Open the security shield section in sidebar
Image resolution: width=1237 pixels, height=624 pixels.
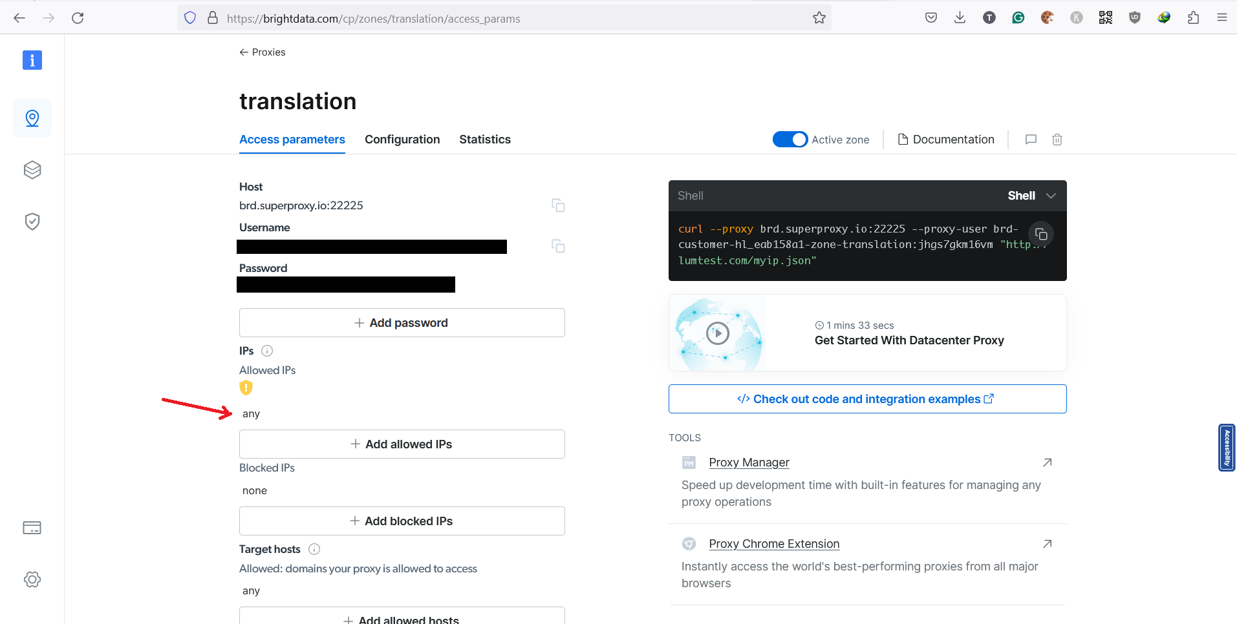point(32,221)
